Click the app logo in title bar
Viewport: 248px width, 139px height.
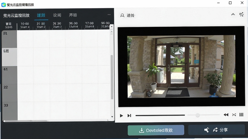(x=3, y=5)
